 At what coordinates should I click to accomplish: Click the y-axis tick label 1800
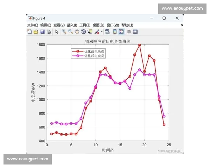[41, 44]
